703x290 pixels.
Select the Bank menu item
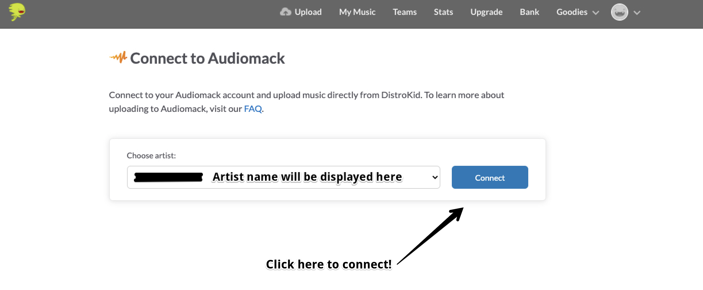[529, 12]
